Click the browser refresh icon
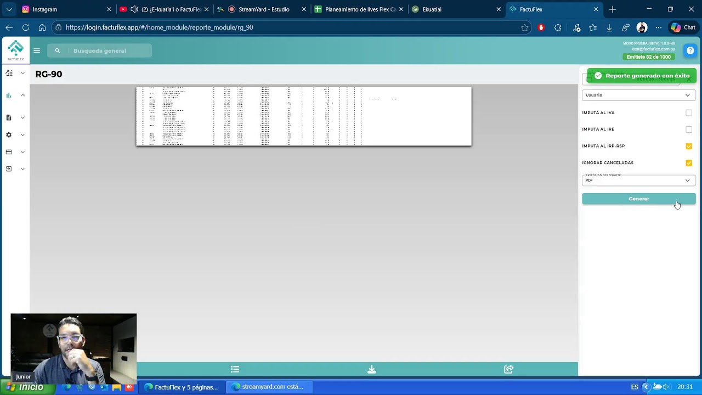The height and width of the screenshot is (395, 702). pyautogui.click(x=26, y=27)
